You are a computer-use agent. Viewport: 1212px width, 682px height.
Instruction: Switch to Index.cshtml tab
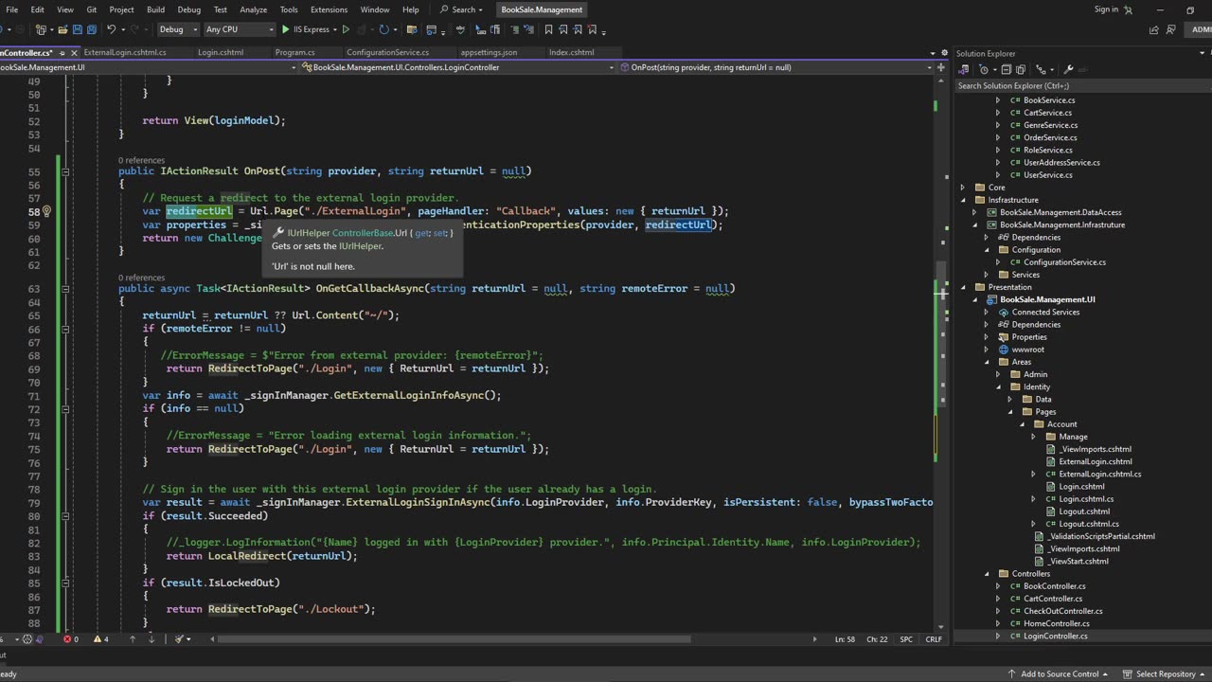click(x=571, y=53)
